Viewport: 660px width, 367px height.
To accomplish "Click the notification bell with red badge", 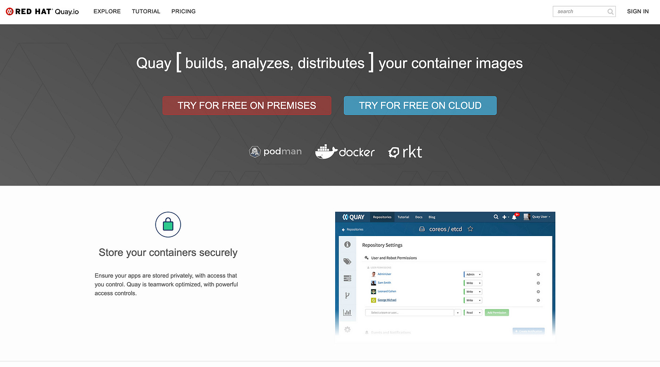I will pos(516,217).
